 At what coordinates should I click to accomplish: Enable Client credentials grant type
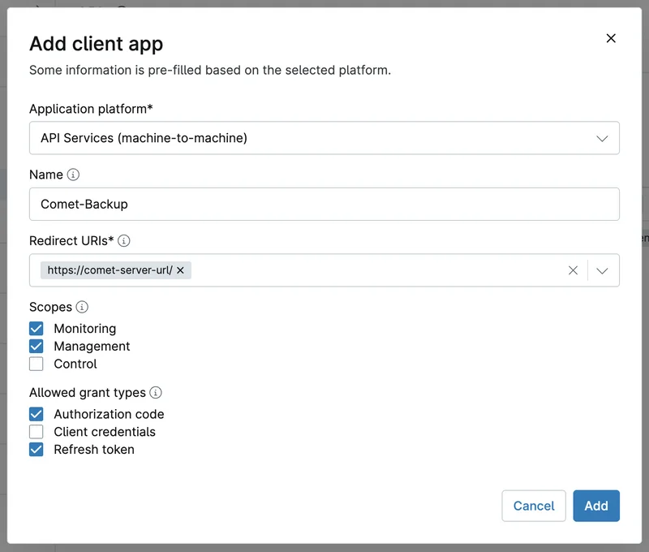tap(36, 432)
